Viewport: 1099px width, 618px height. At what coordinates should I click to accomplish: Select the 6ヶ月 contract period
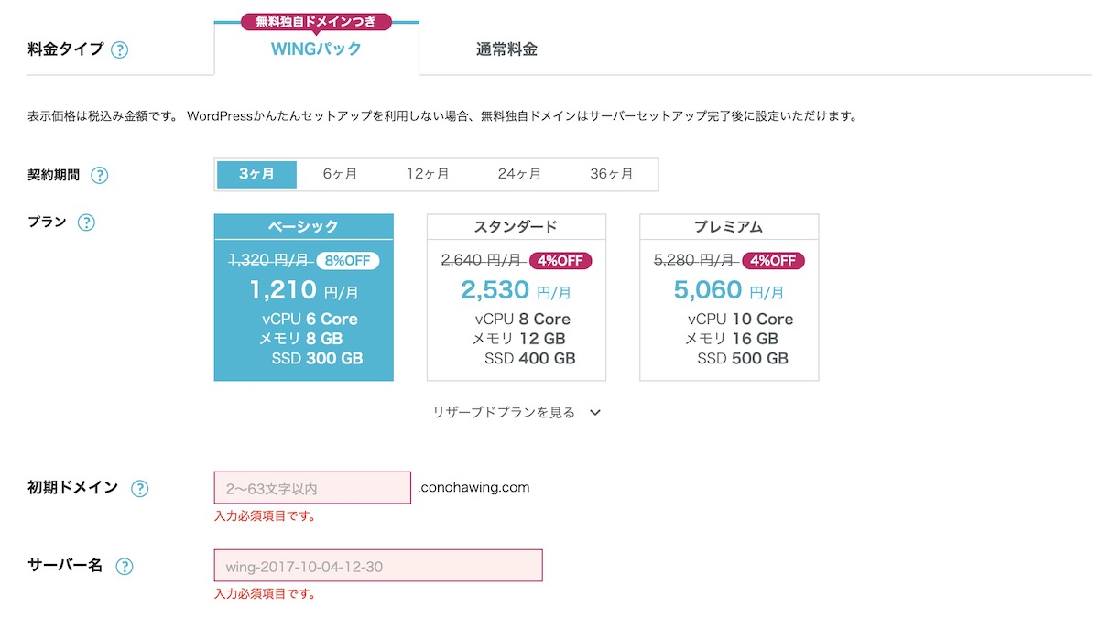point(340,174)
